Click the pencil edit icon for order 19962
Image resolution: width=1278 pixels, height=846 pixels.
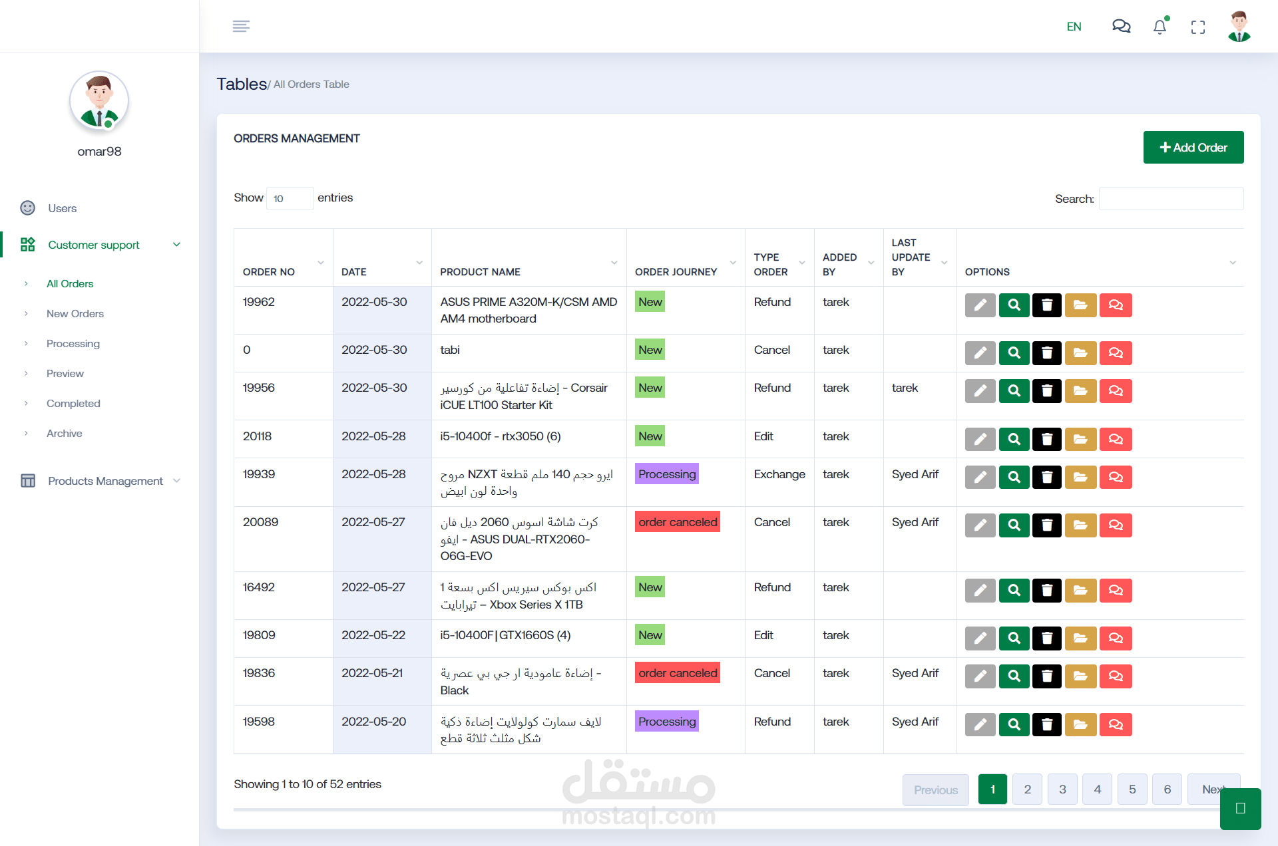[980, 305]
